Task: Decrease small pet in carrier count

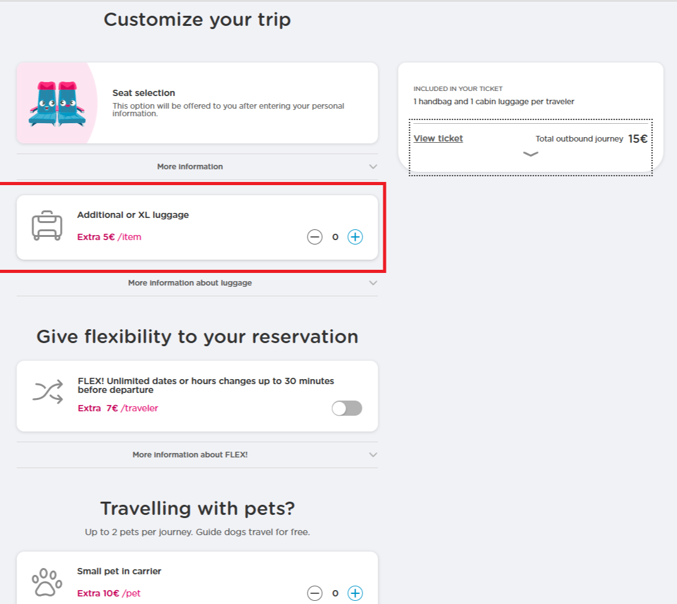Action: click(315, 593)
